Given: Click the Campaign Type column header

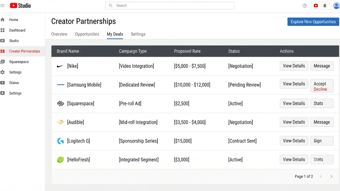Looking at the screenshot, I should (133, 51).
